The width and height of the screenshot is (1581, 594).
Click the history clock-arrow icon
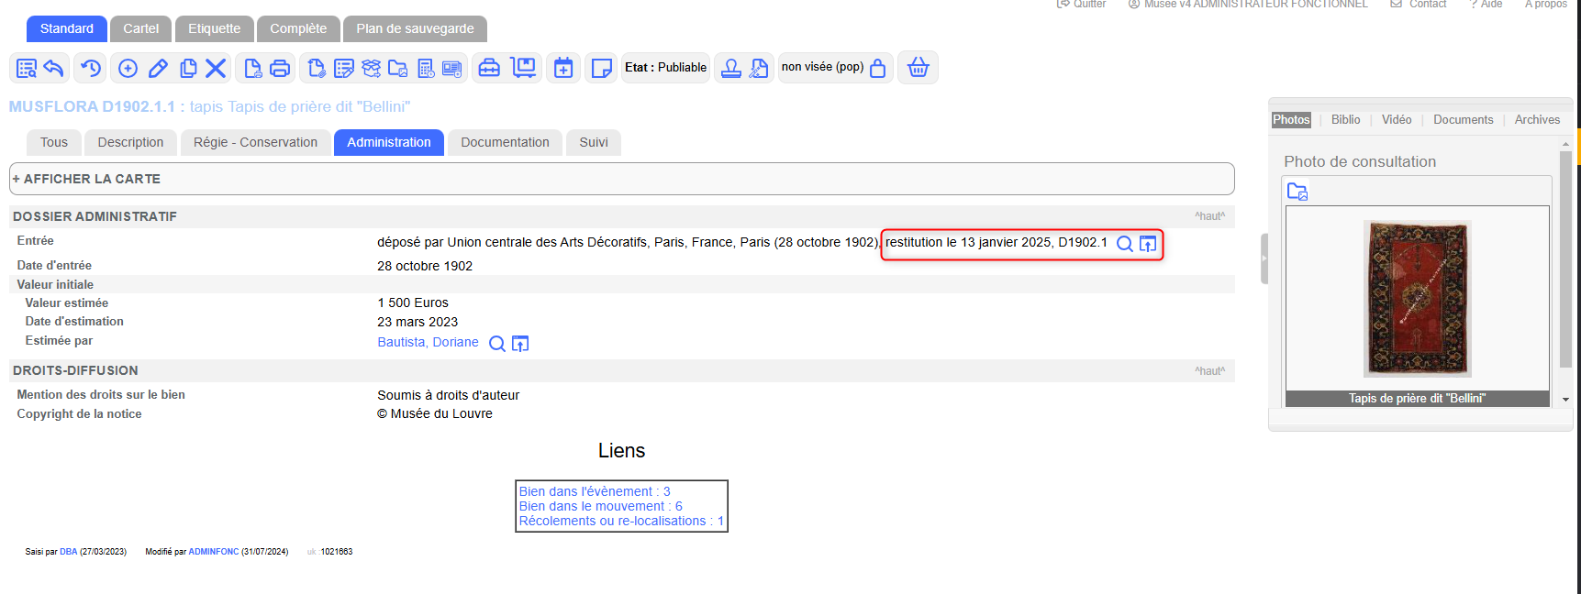tap(90, 68)
